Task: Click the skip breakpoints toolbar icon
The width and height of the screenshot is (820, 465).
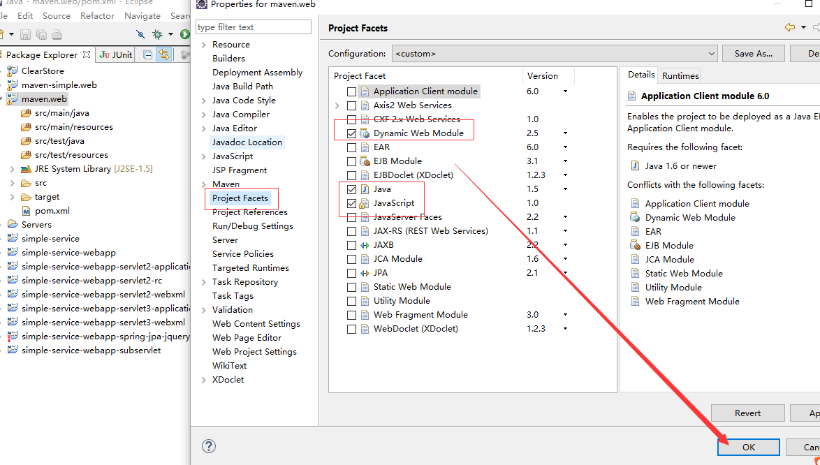Action: (x=140, y=34)
